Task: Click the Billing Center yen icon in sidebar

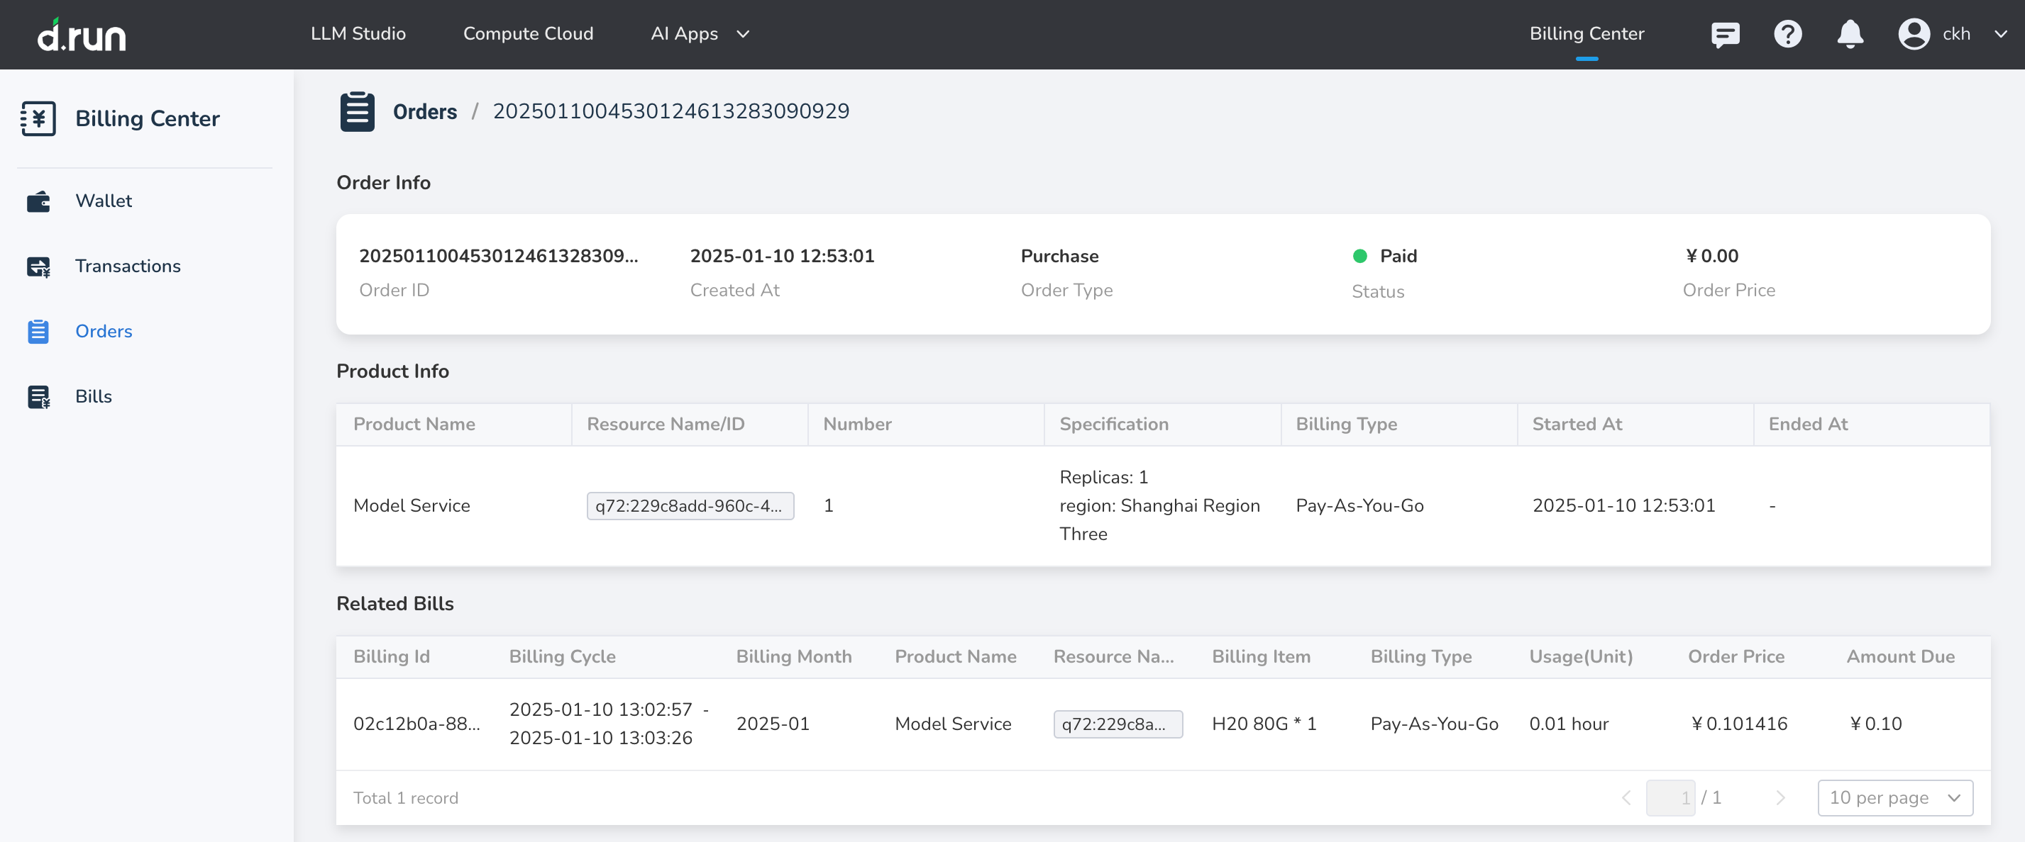Action: 38,118
